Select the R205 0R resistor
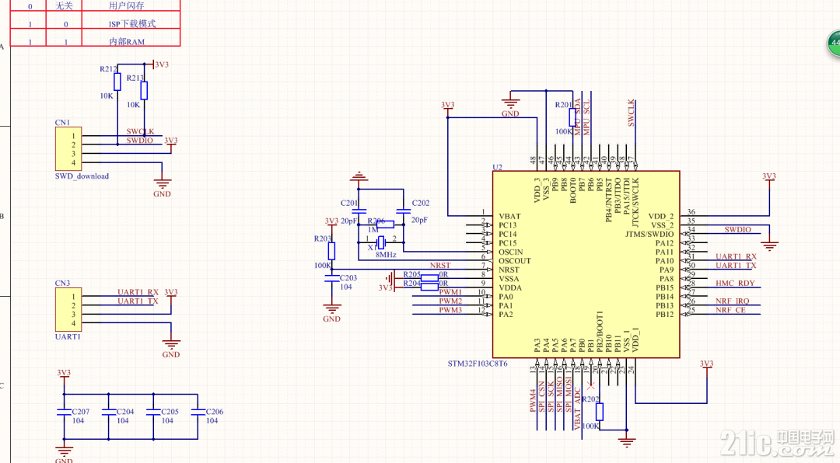Screen dimensions: 840x463 (x=429, y=278)
